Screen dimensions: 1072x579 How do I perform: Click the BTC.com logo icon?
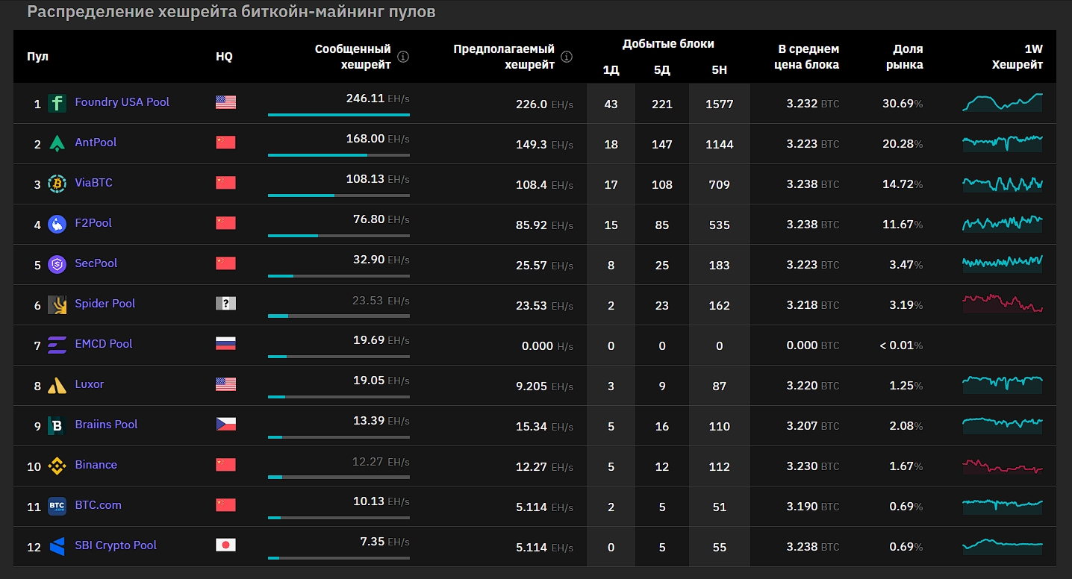(x=57, y=506)
